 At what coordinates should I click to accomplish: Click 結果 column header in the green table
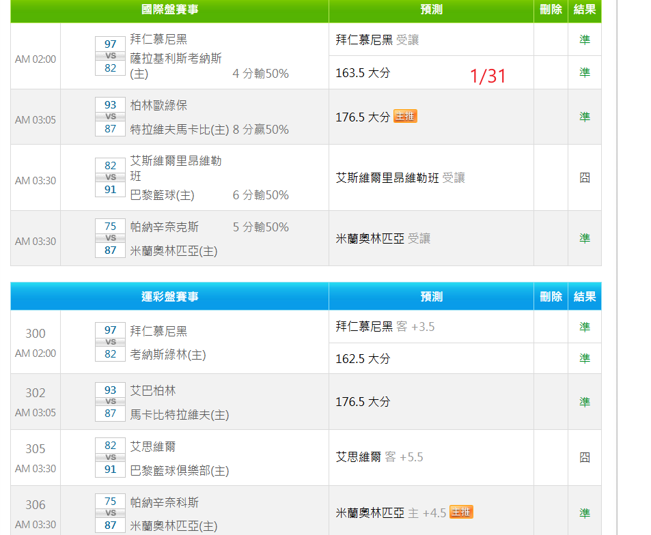coord(585,10)
